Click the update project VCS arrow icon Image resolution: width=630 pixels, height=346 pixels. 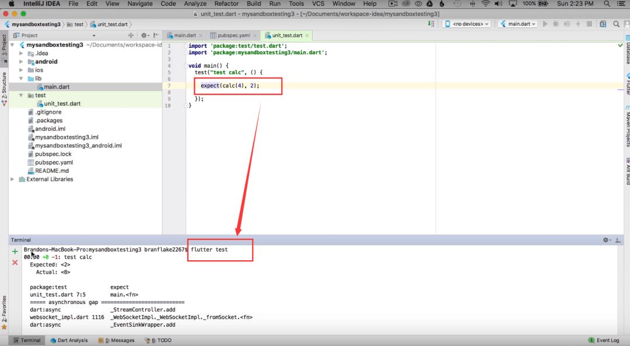pyautogui.click(x=431, y=24)
